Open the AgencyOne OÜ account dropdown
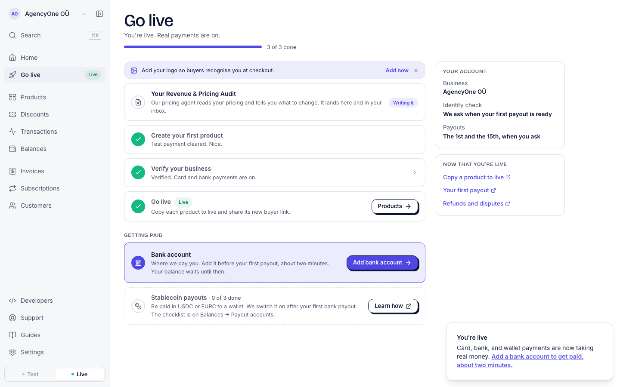 point(48,14)
